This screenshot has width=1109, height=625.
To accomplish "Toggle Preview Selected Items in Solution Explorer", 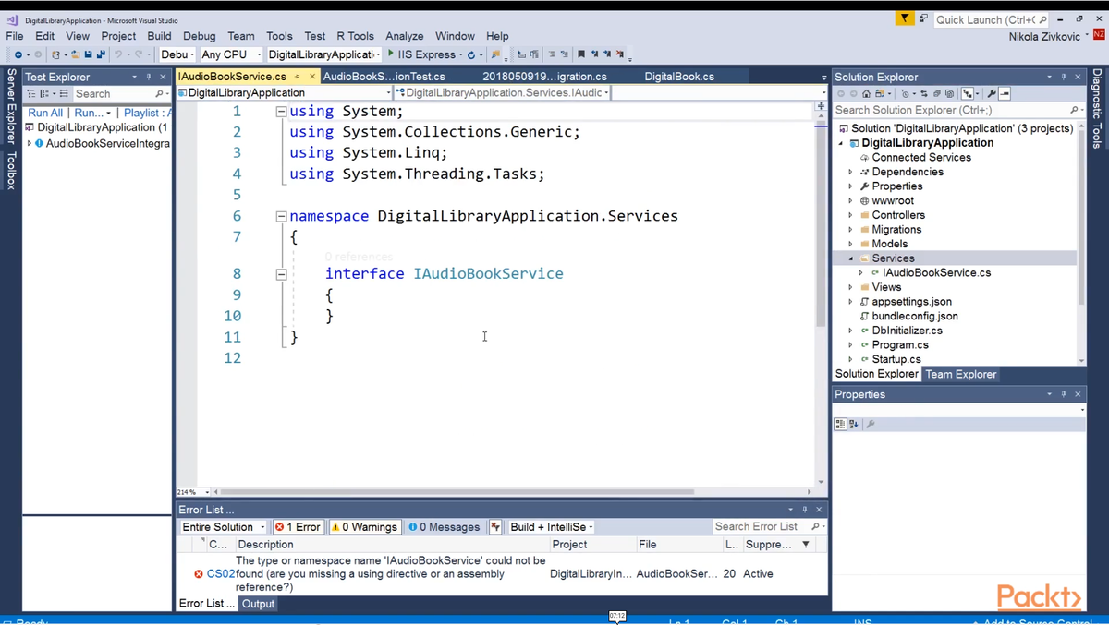I will (1005, 94).
